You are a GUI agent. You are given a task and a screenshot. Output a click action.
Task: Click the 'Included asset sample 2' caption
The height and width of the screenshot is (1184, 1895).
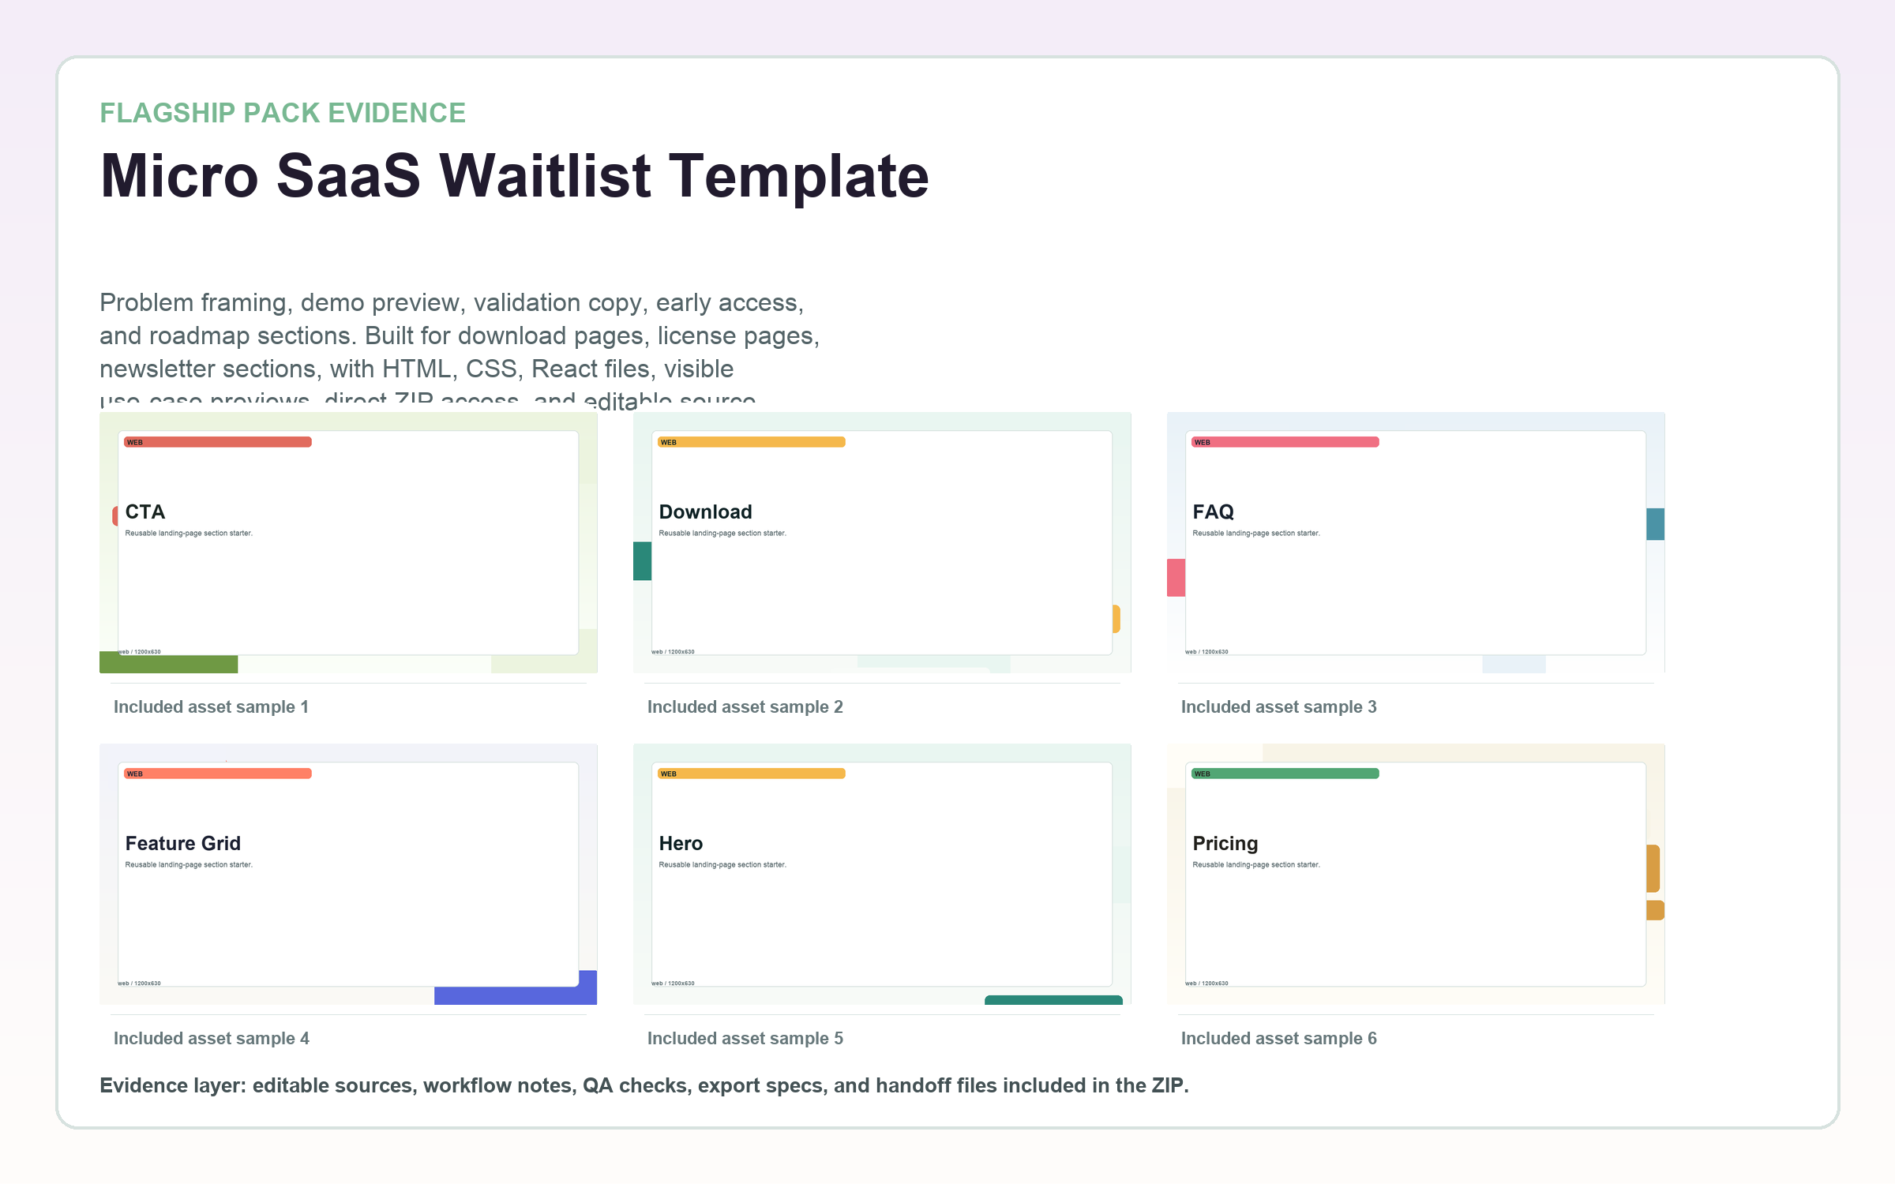(x=745, y=706)
